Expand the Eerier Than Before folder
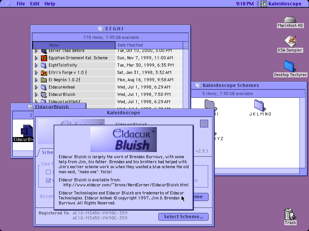Image resolution: width=309 pixels, height=231 pixels. [x=36, y=51]
